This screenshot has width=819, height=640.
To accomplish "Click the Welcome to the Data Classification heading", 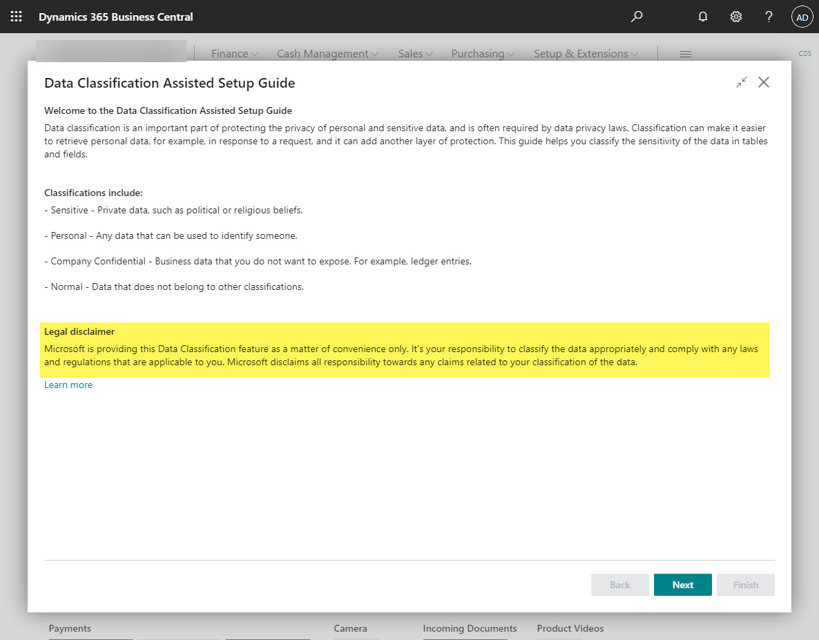I will tap(168, 110).
